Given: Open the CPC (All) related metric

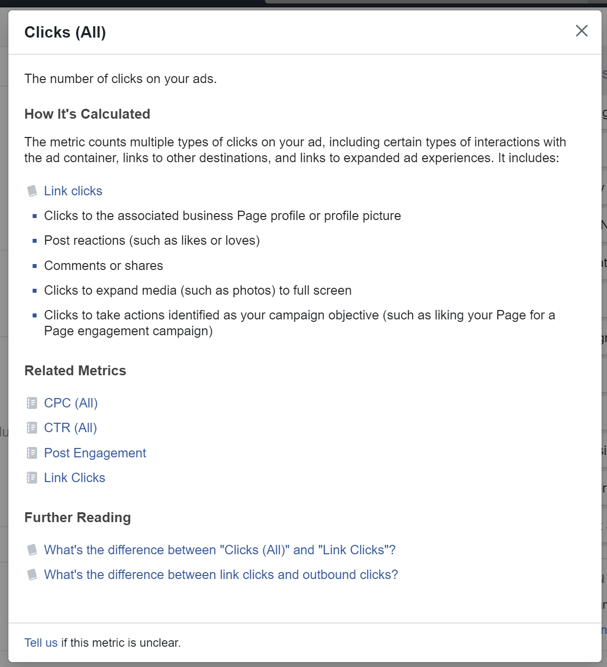Looking at the screenshot, I should pos(71,403).
